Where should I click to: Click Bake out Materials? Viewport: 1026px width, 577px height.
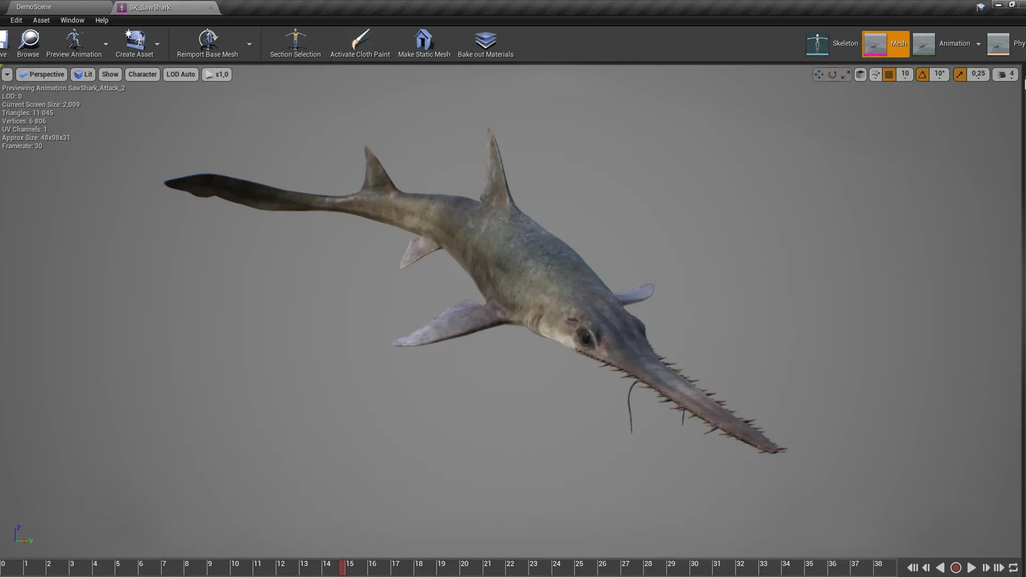pos(485,43)
